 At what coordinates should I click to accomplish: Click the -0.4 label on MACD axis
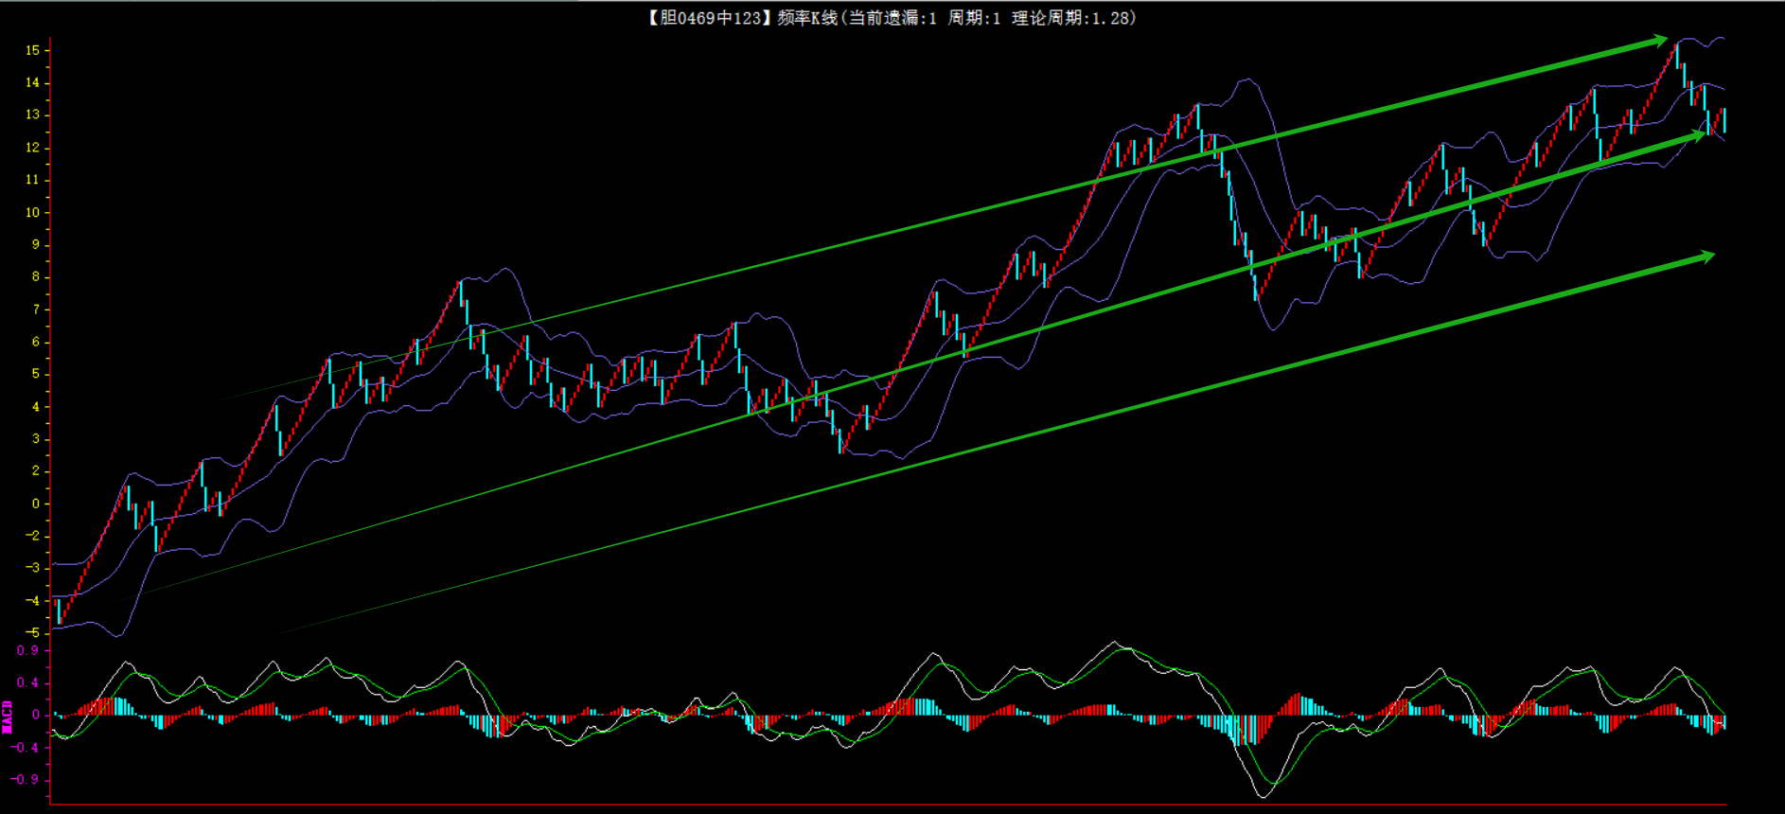coord(26,748)
